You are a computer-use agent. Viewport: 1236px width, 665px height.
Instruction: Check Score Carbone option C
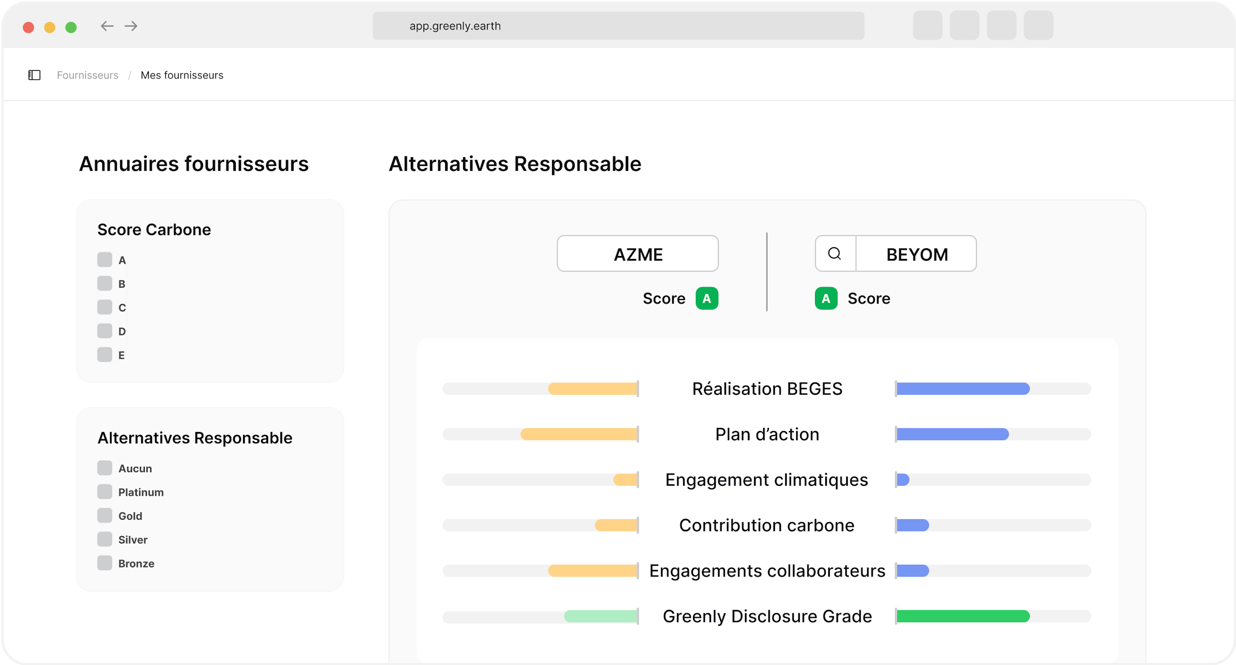[x=105, y=307]
